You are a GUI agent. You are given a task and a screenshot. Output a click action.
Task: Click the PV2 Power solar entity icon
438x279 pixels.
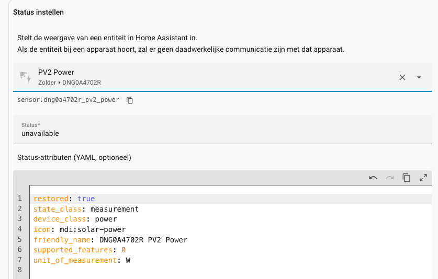(25, 77)
